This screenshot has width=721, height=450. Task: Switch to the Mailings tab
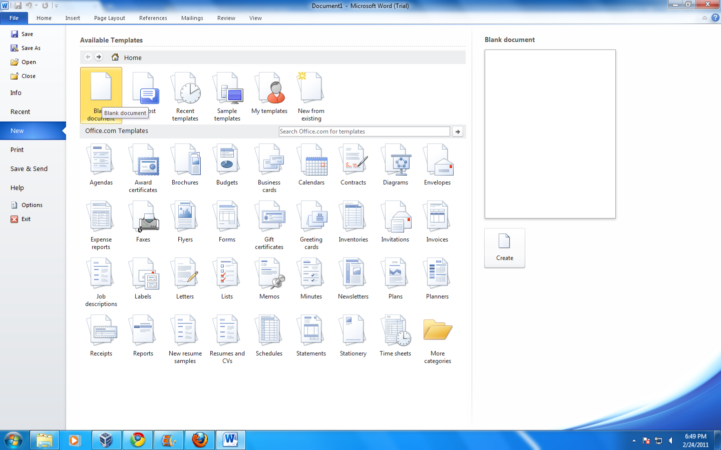click(x=192, y=18)
